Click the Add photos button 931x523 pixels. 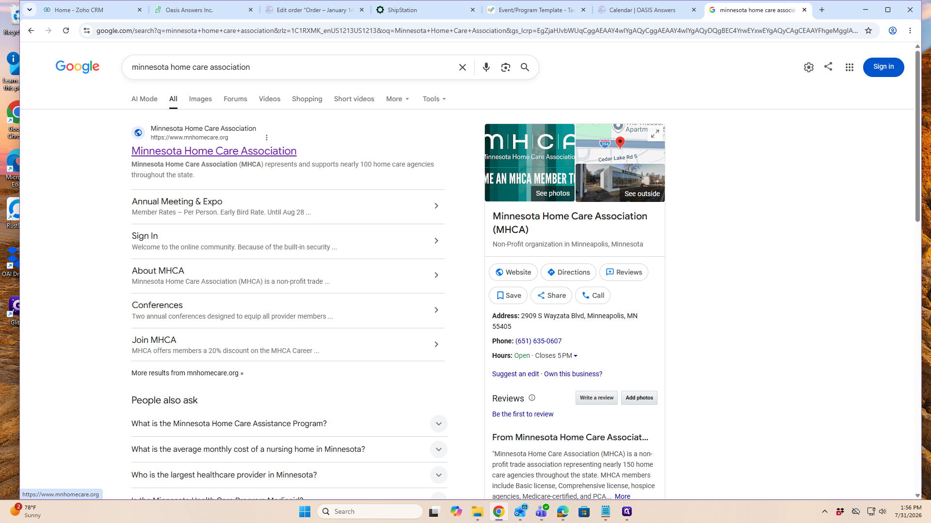tap(639, 398)
